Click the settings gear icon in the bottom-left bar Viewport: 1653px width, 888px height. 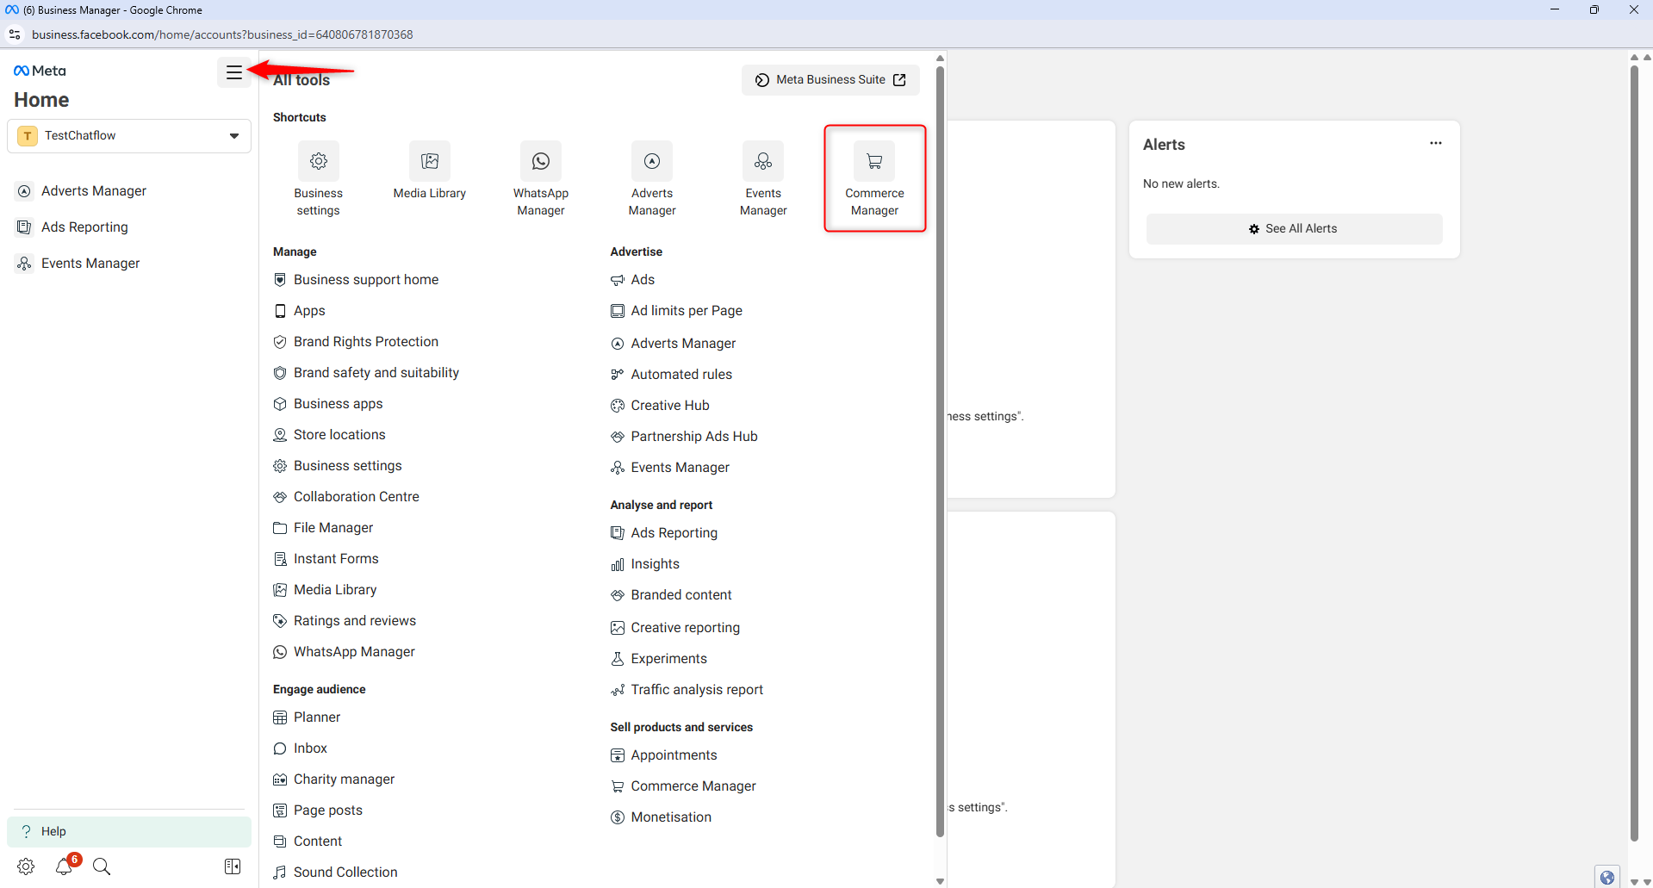(26, 866)
